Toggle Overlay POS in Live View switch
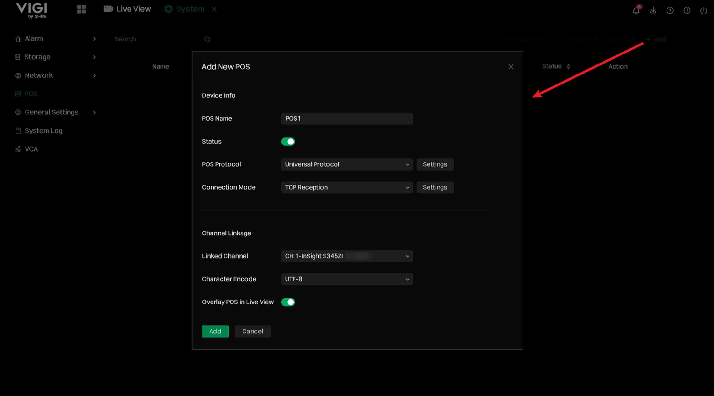The height and width of the screenshot is (396, 714). (288, 302)
